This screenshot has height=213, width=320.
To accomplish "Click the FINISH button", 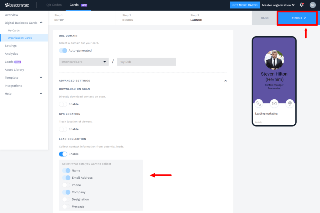I will [297, 18].
